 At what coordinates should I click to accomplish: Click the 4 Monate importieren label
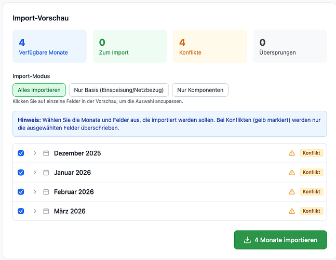[286, 240]
